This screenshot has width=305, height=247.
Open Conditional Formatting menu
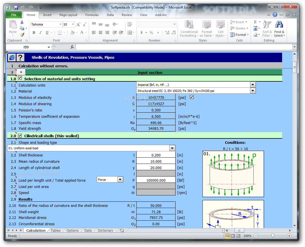189,28
